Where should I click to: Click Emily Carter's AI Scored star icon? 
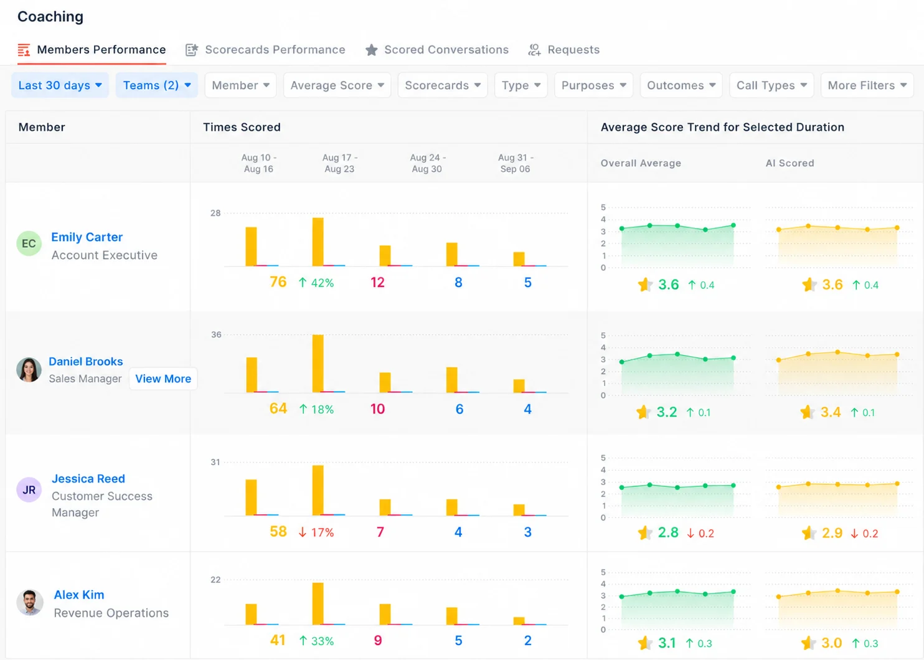[x=809, y=285]
